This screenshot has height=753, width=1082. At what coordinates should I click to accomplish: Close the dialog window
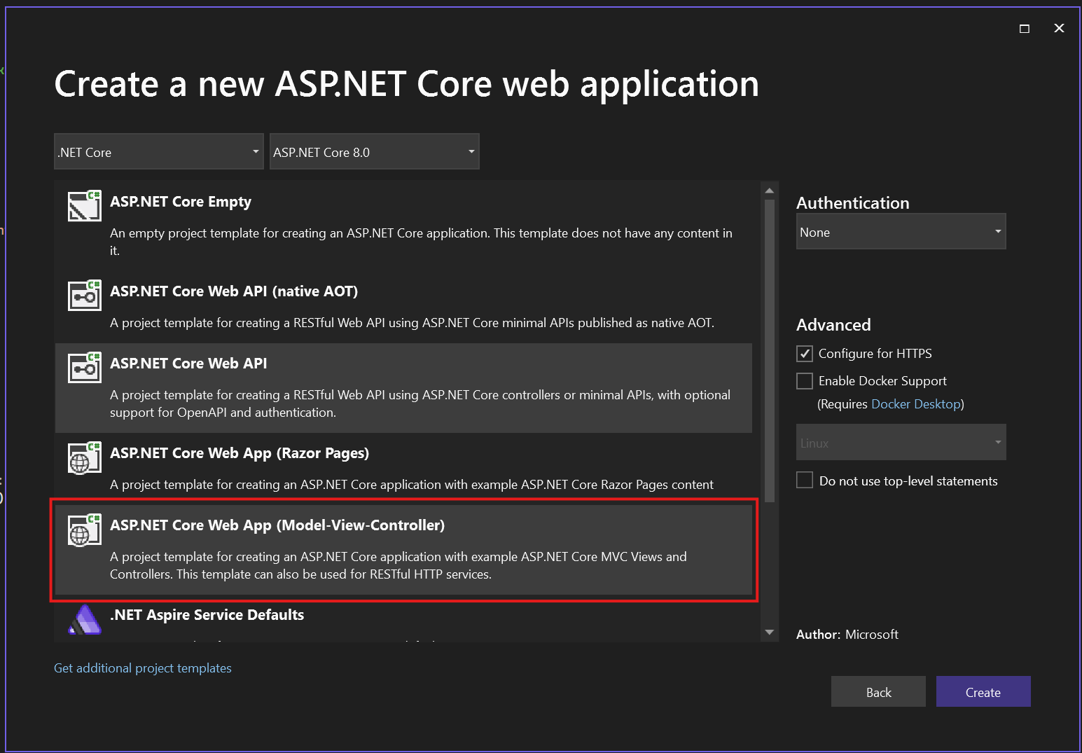point(1059,28)
